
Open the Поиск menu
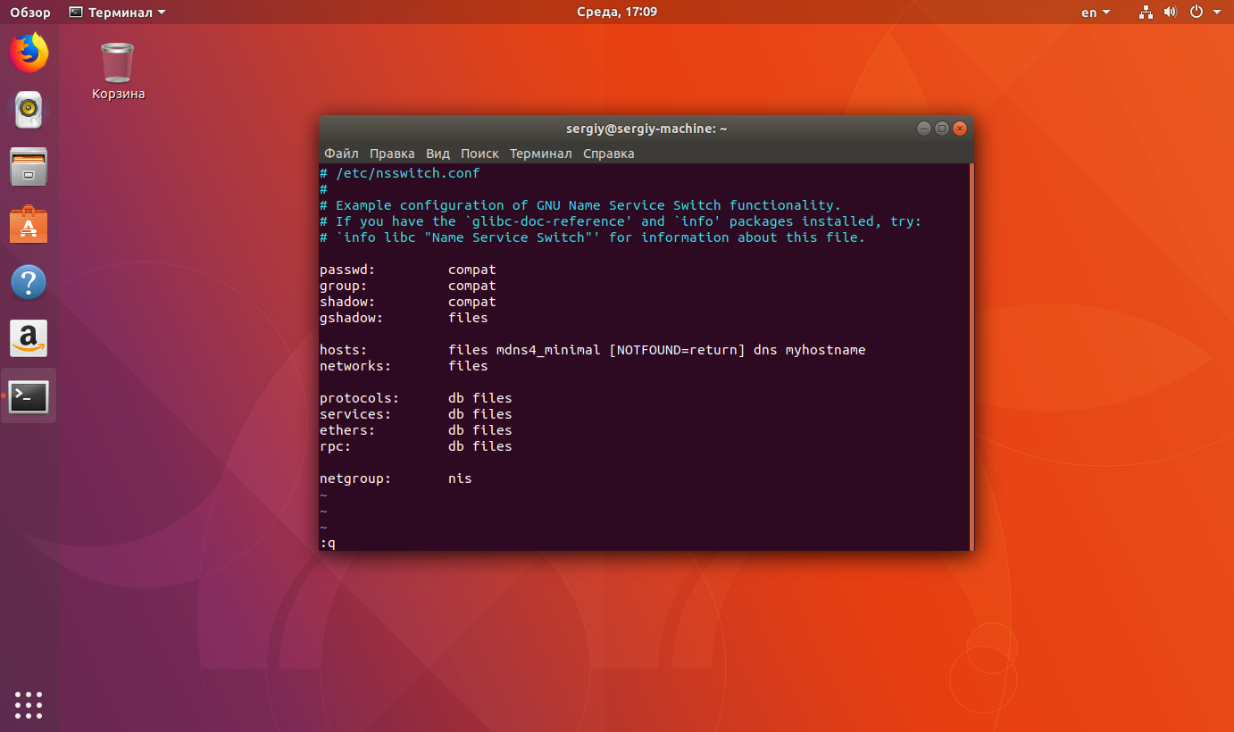point(479,154)
